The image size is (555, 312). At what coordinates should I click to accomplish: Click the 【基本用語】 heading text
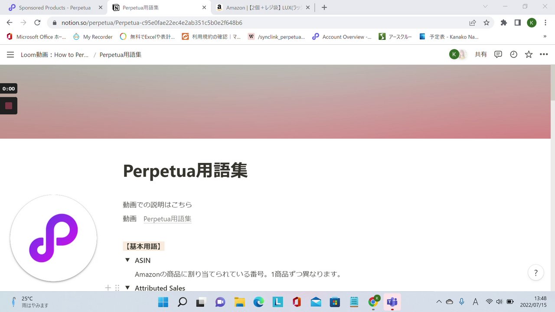144,247
